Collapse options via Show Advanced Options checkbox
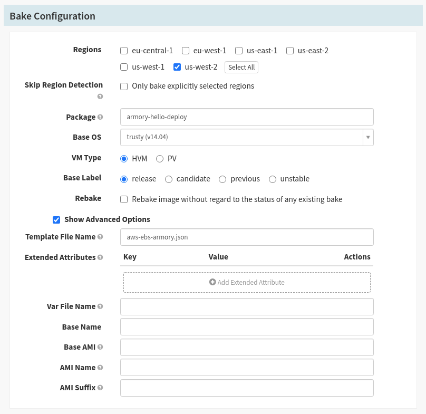426x414 pixels. 56,219
